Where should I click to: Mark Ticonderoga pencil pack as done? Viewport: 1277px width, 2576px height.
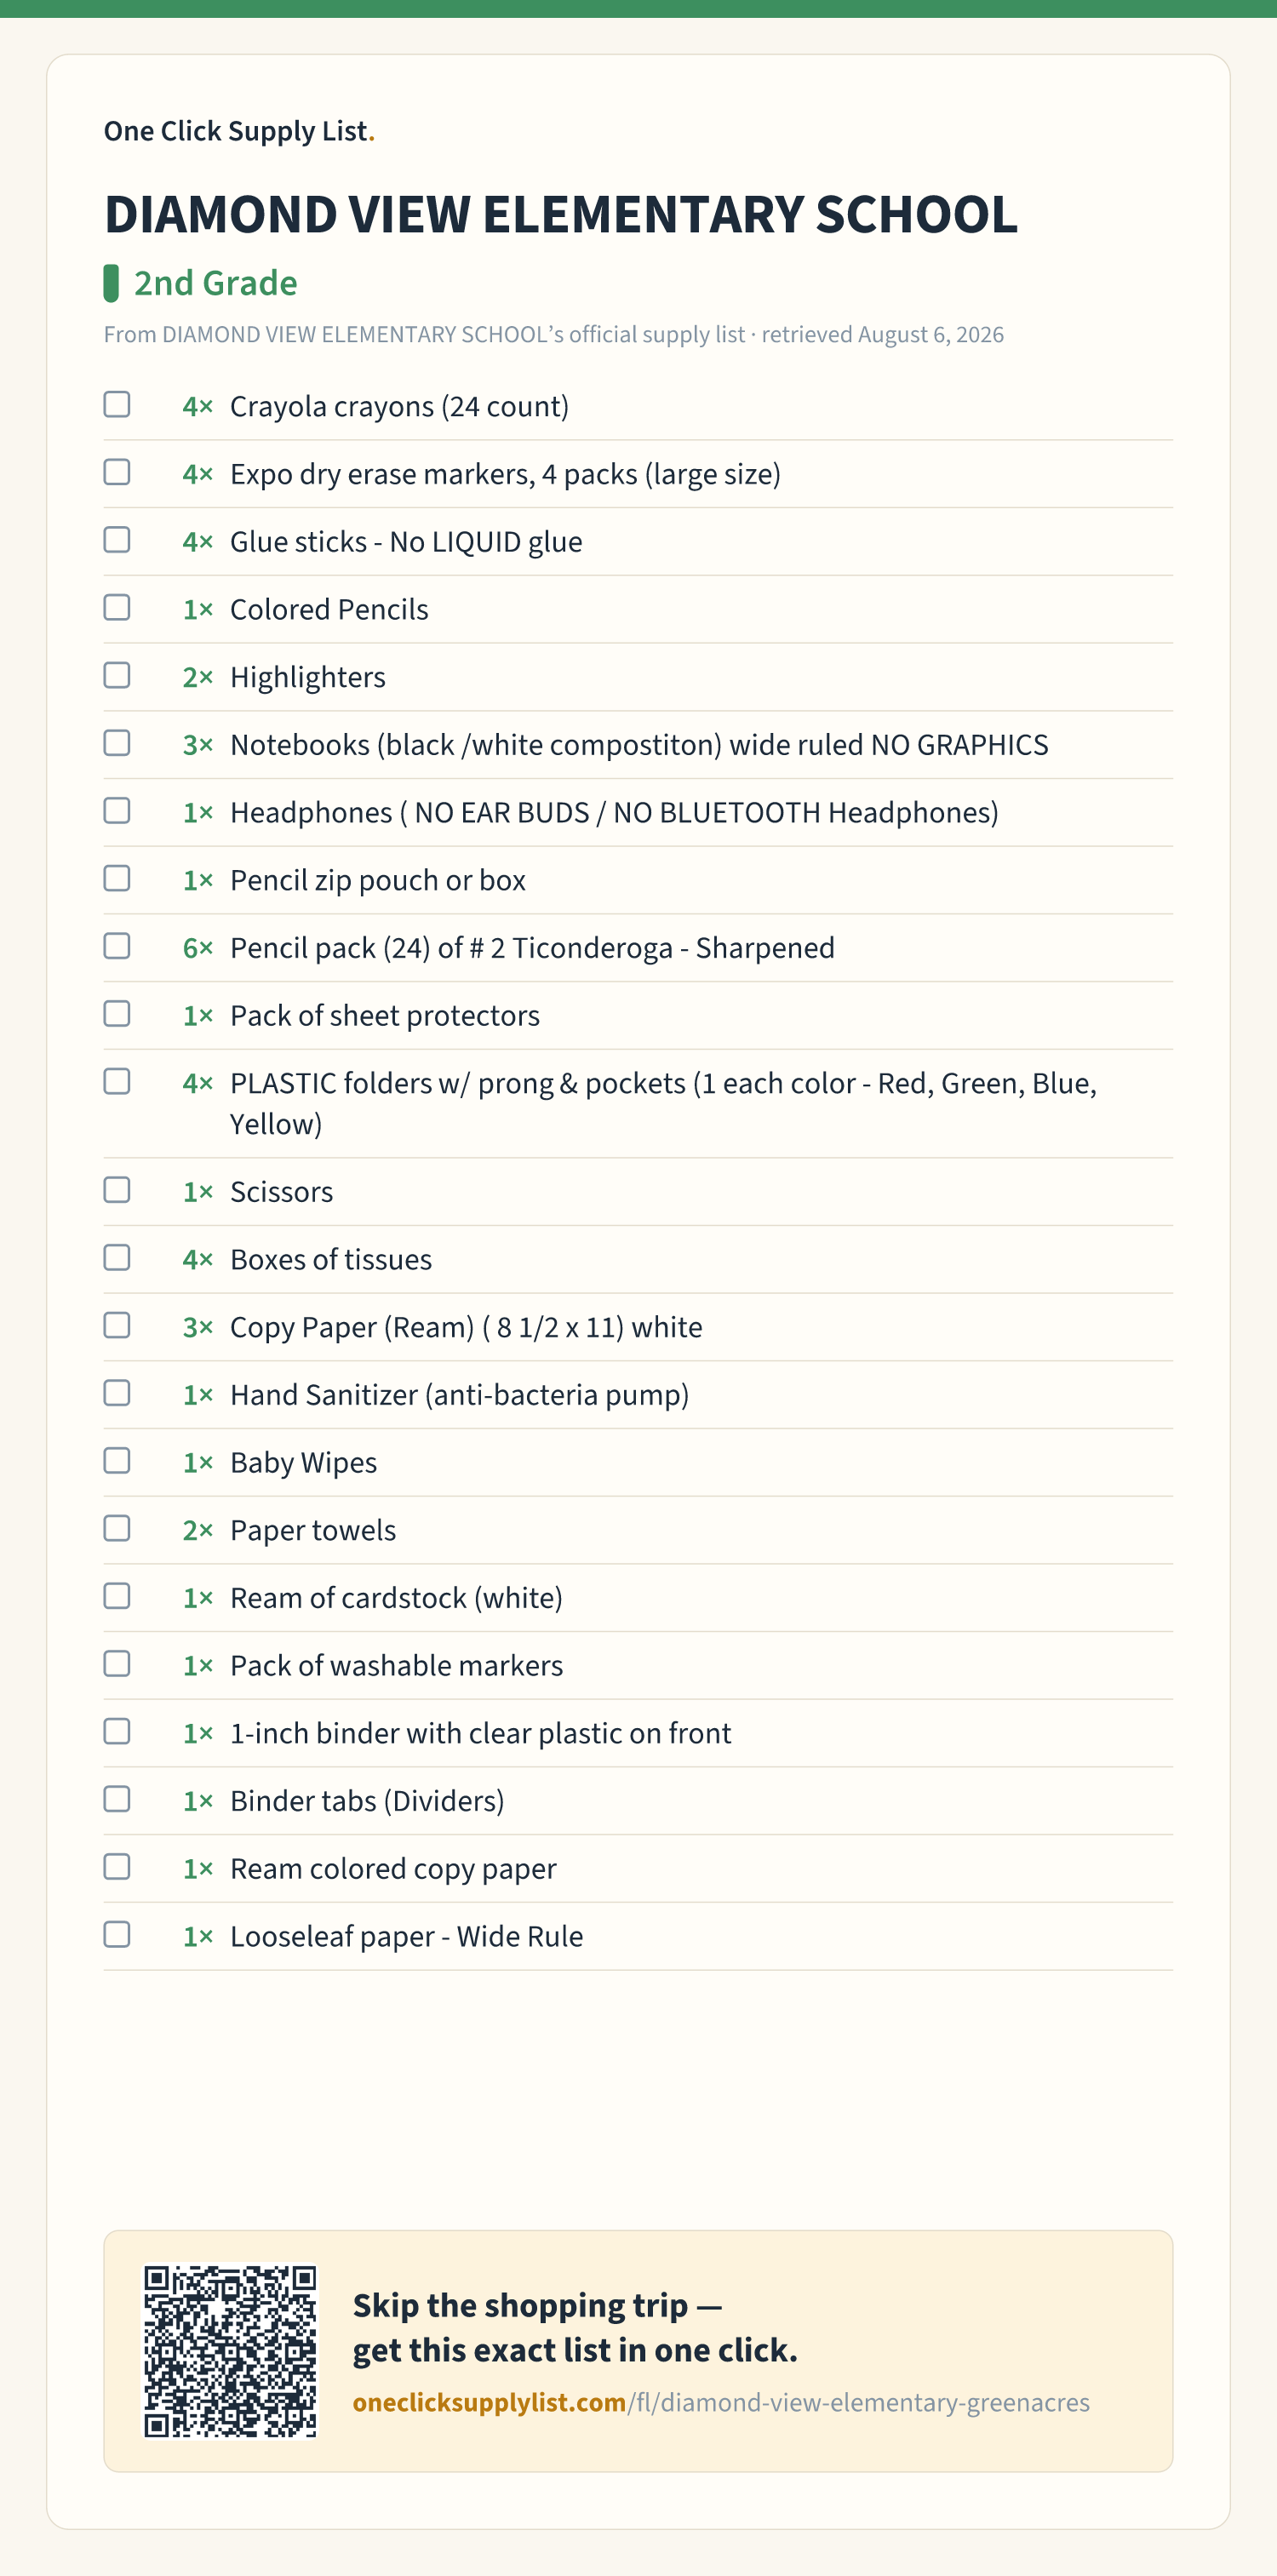click(117, 946)
